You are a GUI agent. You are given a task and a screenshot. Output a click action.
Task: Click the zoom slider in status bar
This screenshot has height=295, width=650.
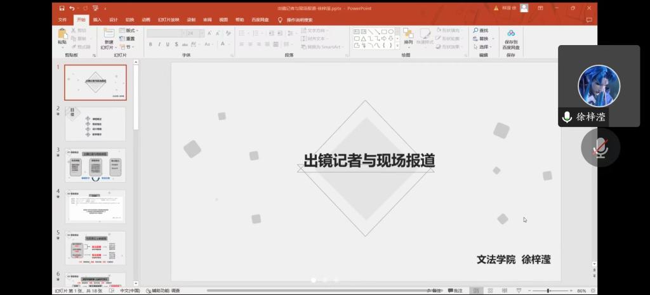pyautogui.click(x=548, y=291)
